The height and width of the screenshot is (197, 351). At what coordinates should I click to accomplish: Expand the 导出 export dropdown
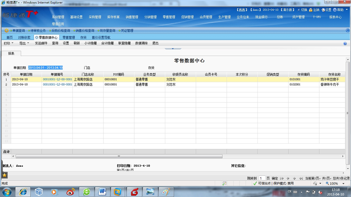tap(28, 43)
